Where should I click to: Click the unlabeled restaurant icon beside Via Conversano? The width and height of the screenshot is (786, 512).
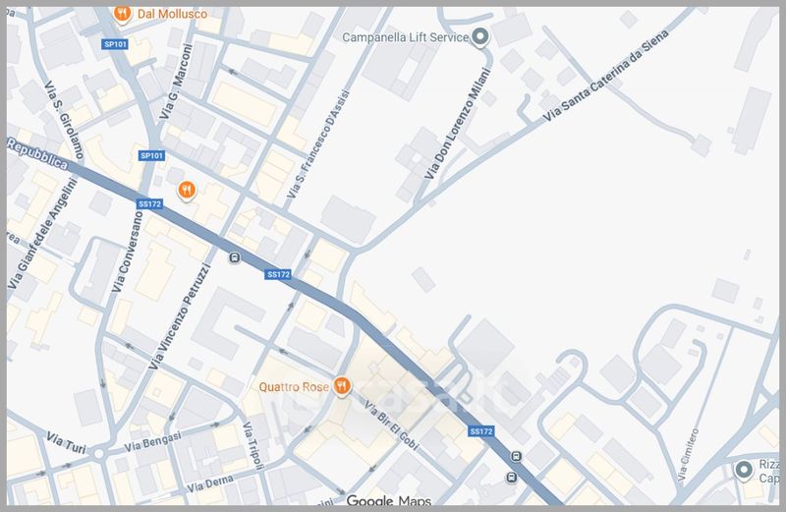coord(186,190)
